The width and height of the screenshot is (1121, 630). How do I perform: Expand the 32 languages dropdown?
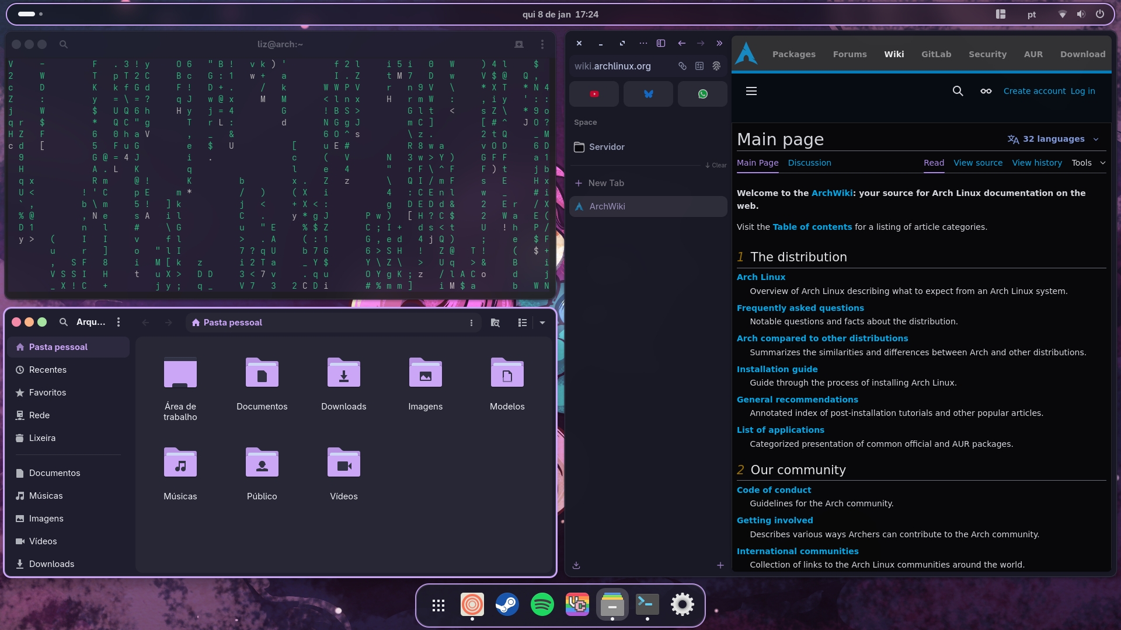point(1053,139)
